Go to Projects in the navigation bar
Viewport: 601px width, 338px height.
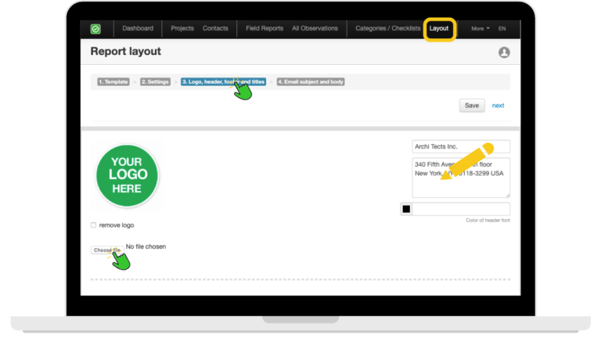tap(182, 28)
